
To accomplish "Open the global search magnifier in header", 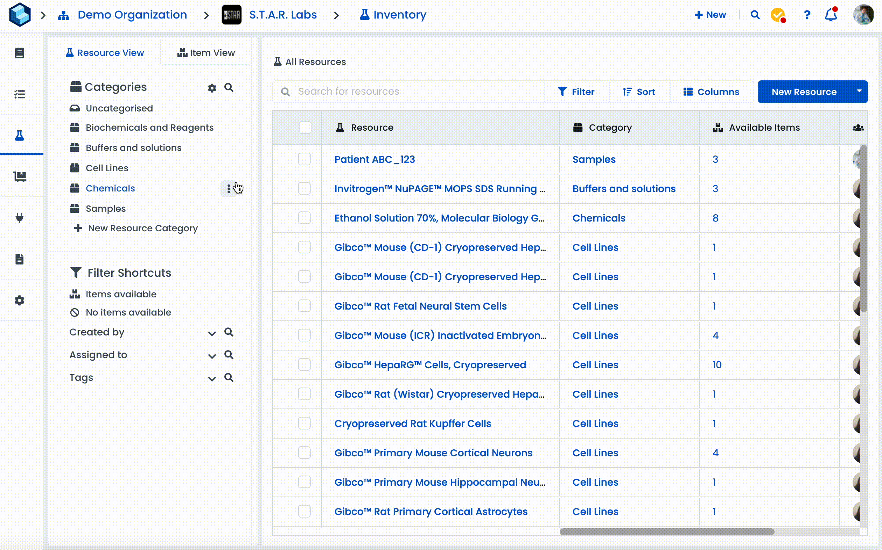I will (x=755, y=15).
